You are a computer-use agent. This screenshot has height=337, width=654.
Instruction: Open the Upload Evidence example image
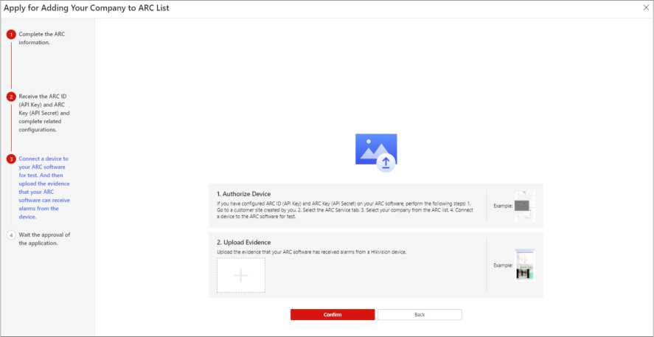(x=524, y=265)
